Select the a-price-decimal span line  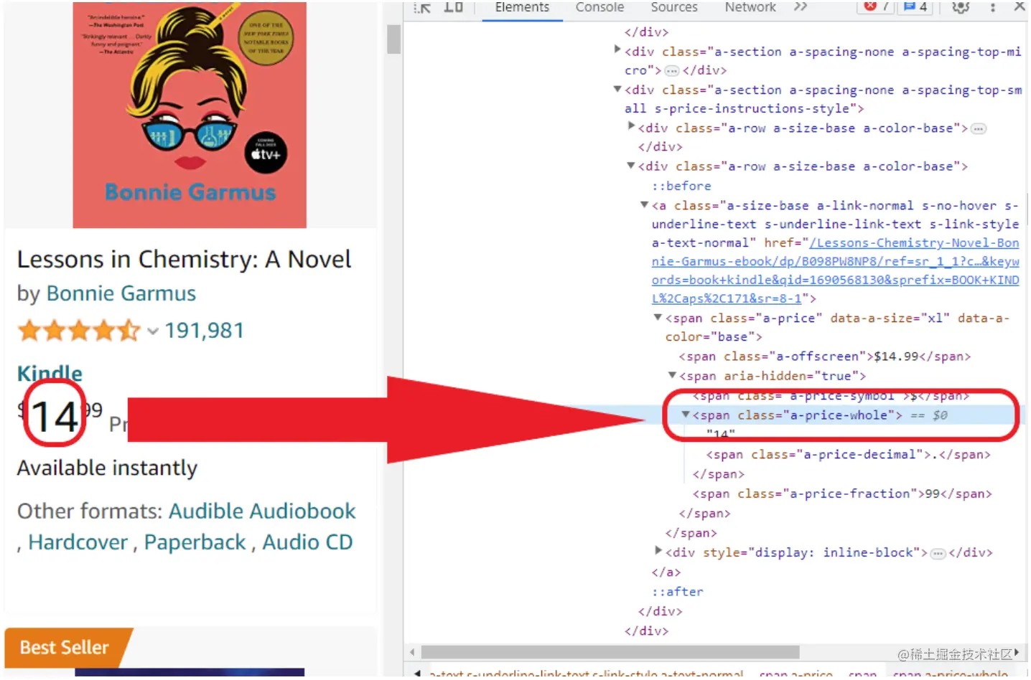848,455
